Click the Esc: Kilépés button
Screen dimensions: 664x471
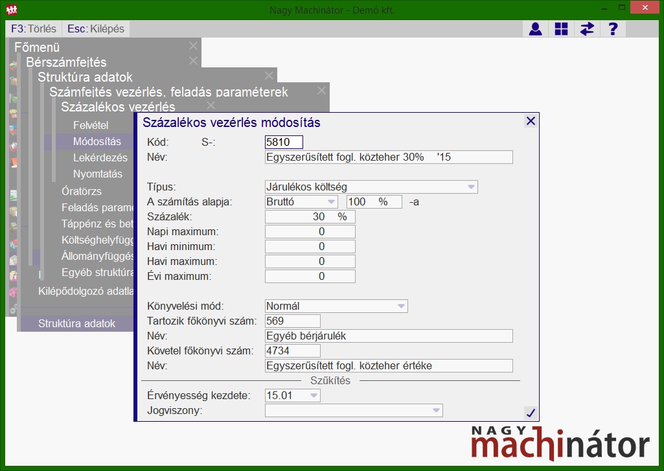pos(96,29)
